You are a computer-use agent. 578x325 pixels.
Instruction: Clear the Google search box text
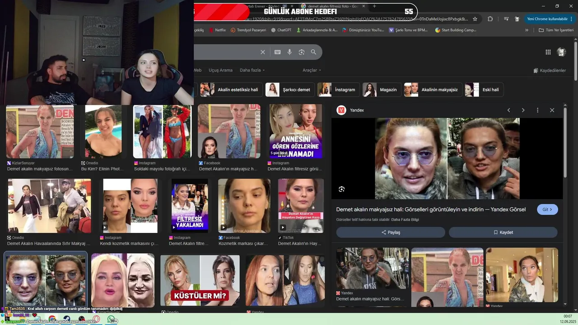tap(263, 52)
